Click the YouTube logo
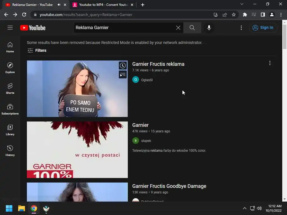The height and width of the screenshot is (215, 287). (33, 28)
